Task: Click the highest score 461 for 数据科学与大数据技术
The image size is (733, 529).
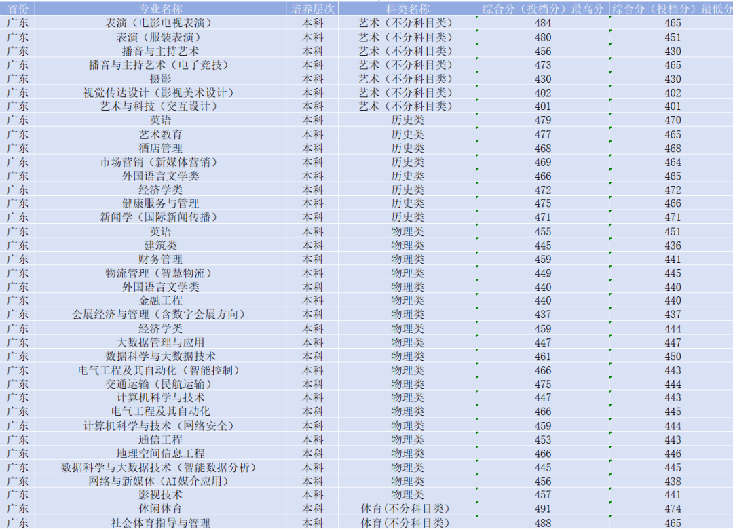Action: pyautogui.click(x=543, y=356)
